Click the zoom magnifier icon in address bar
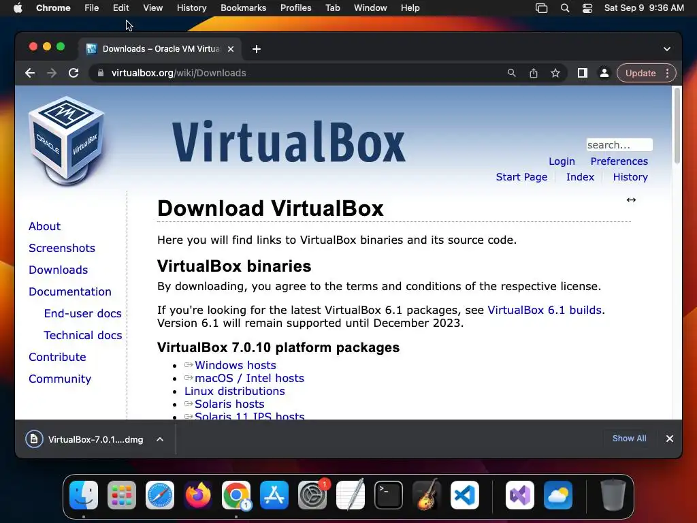Viewport: 697px width, 523px height. click(x=512, y=73)
